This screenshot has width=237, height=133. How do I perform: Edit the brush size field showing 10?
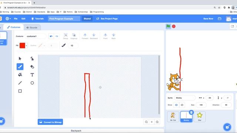[x=73, y=45]
